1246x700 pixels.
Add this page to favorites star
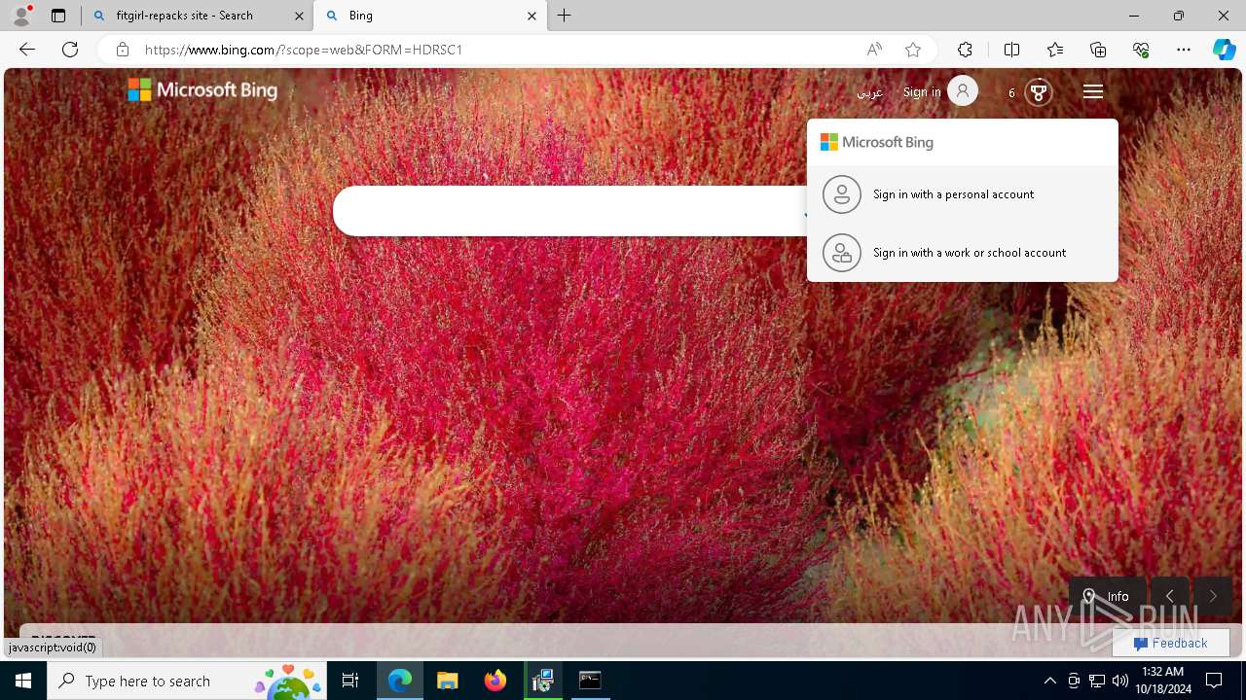coord(913,50)
